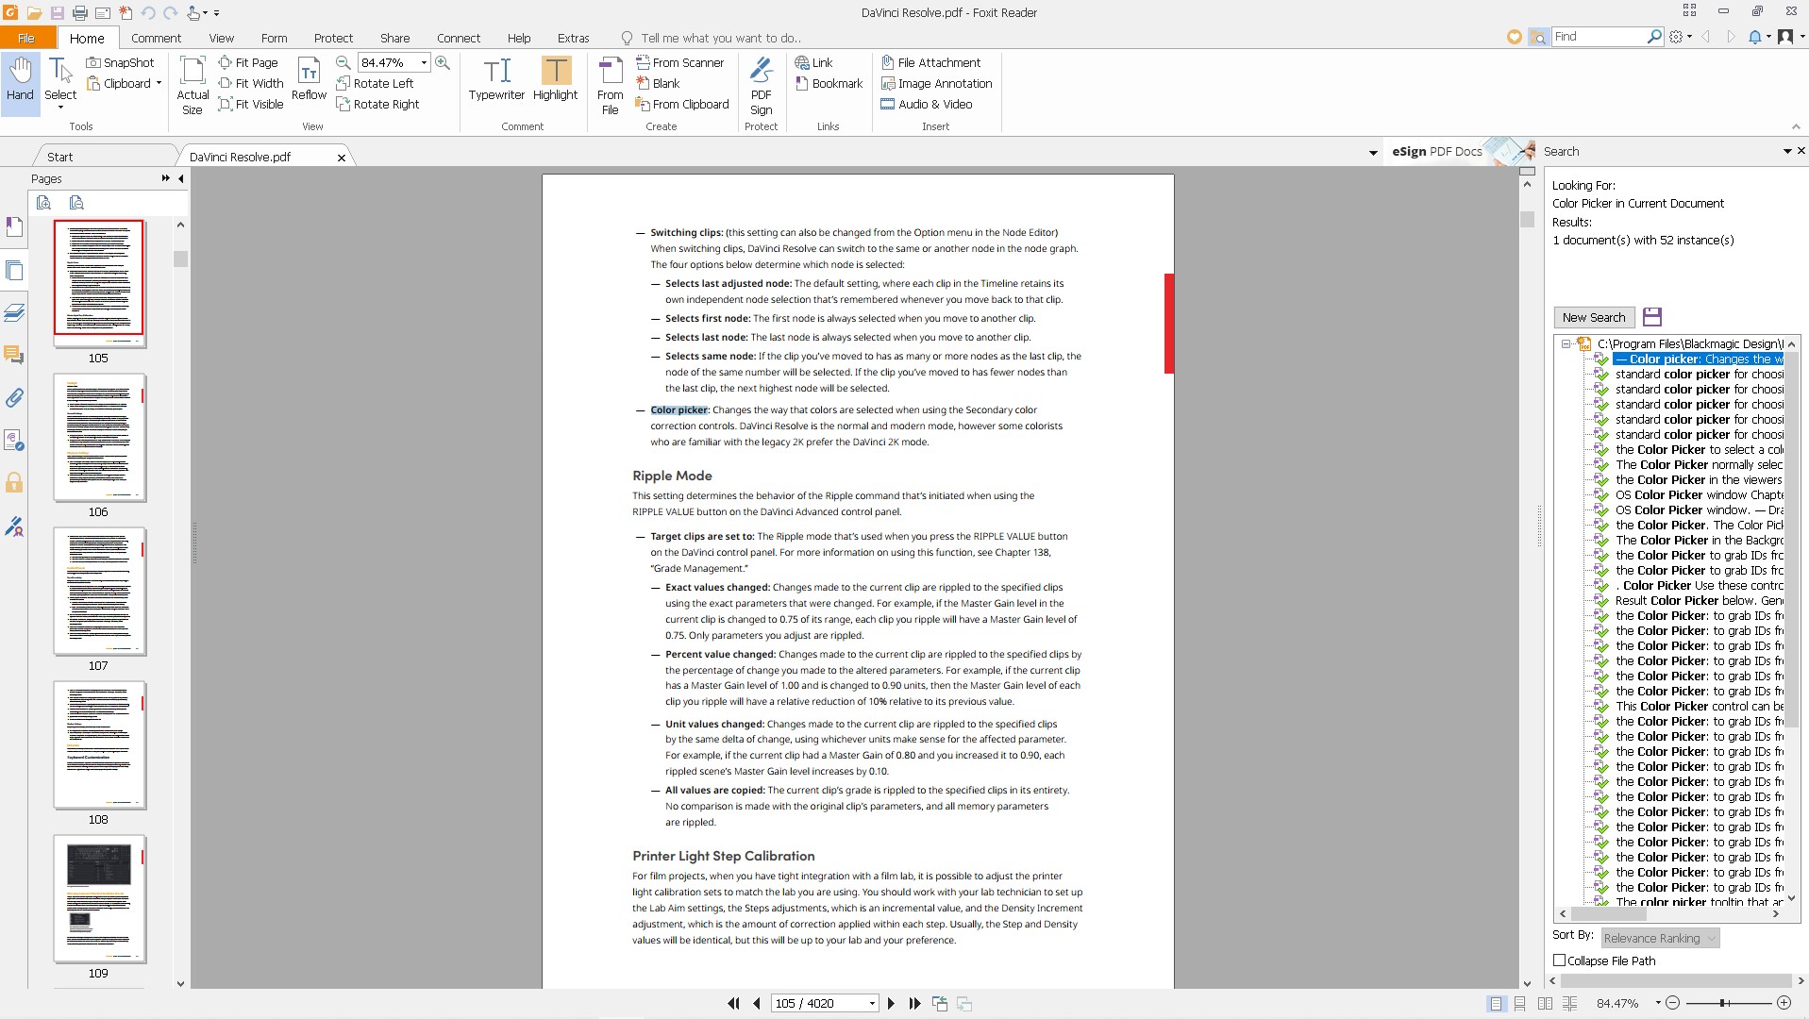Insert a Link
Viewport: 1809px width, 1019px height.
point(813,62)
